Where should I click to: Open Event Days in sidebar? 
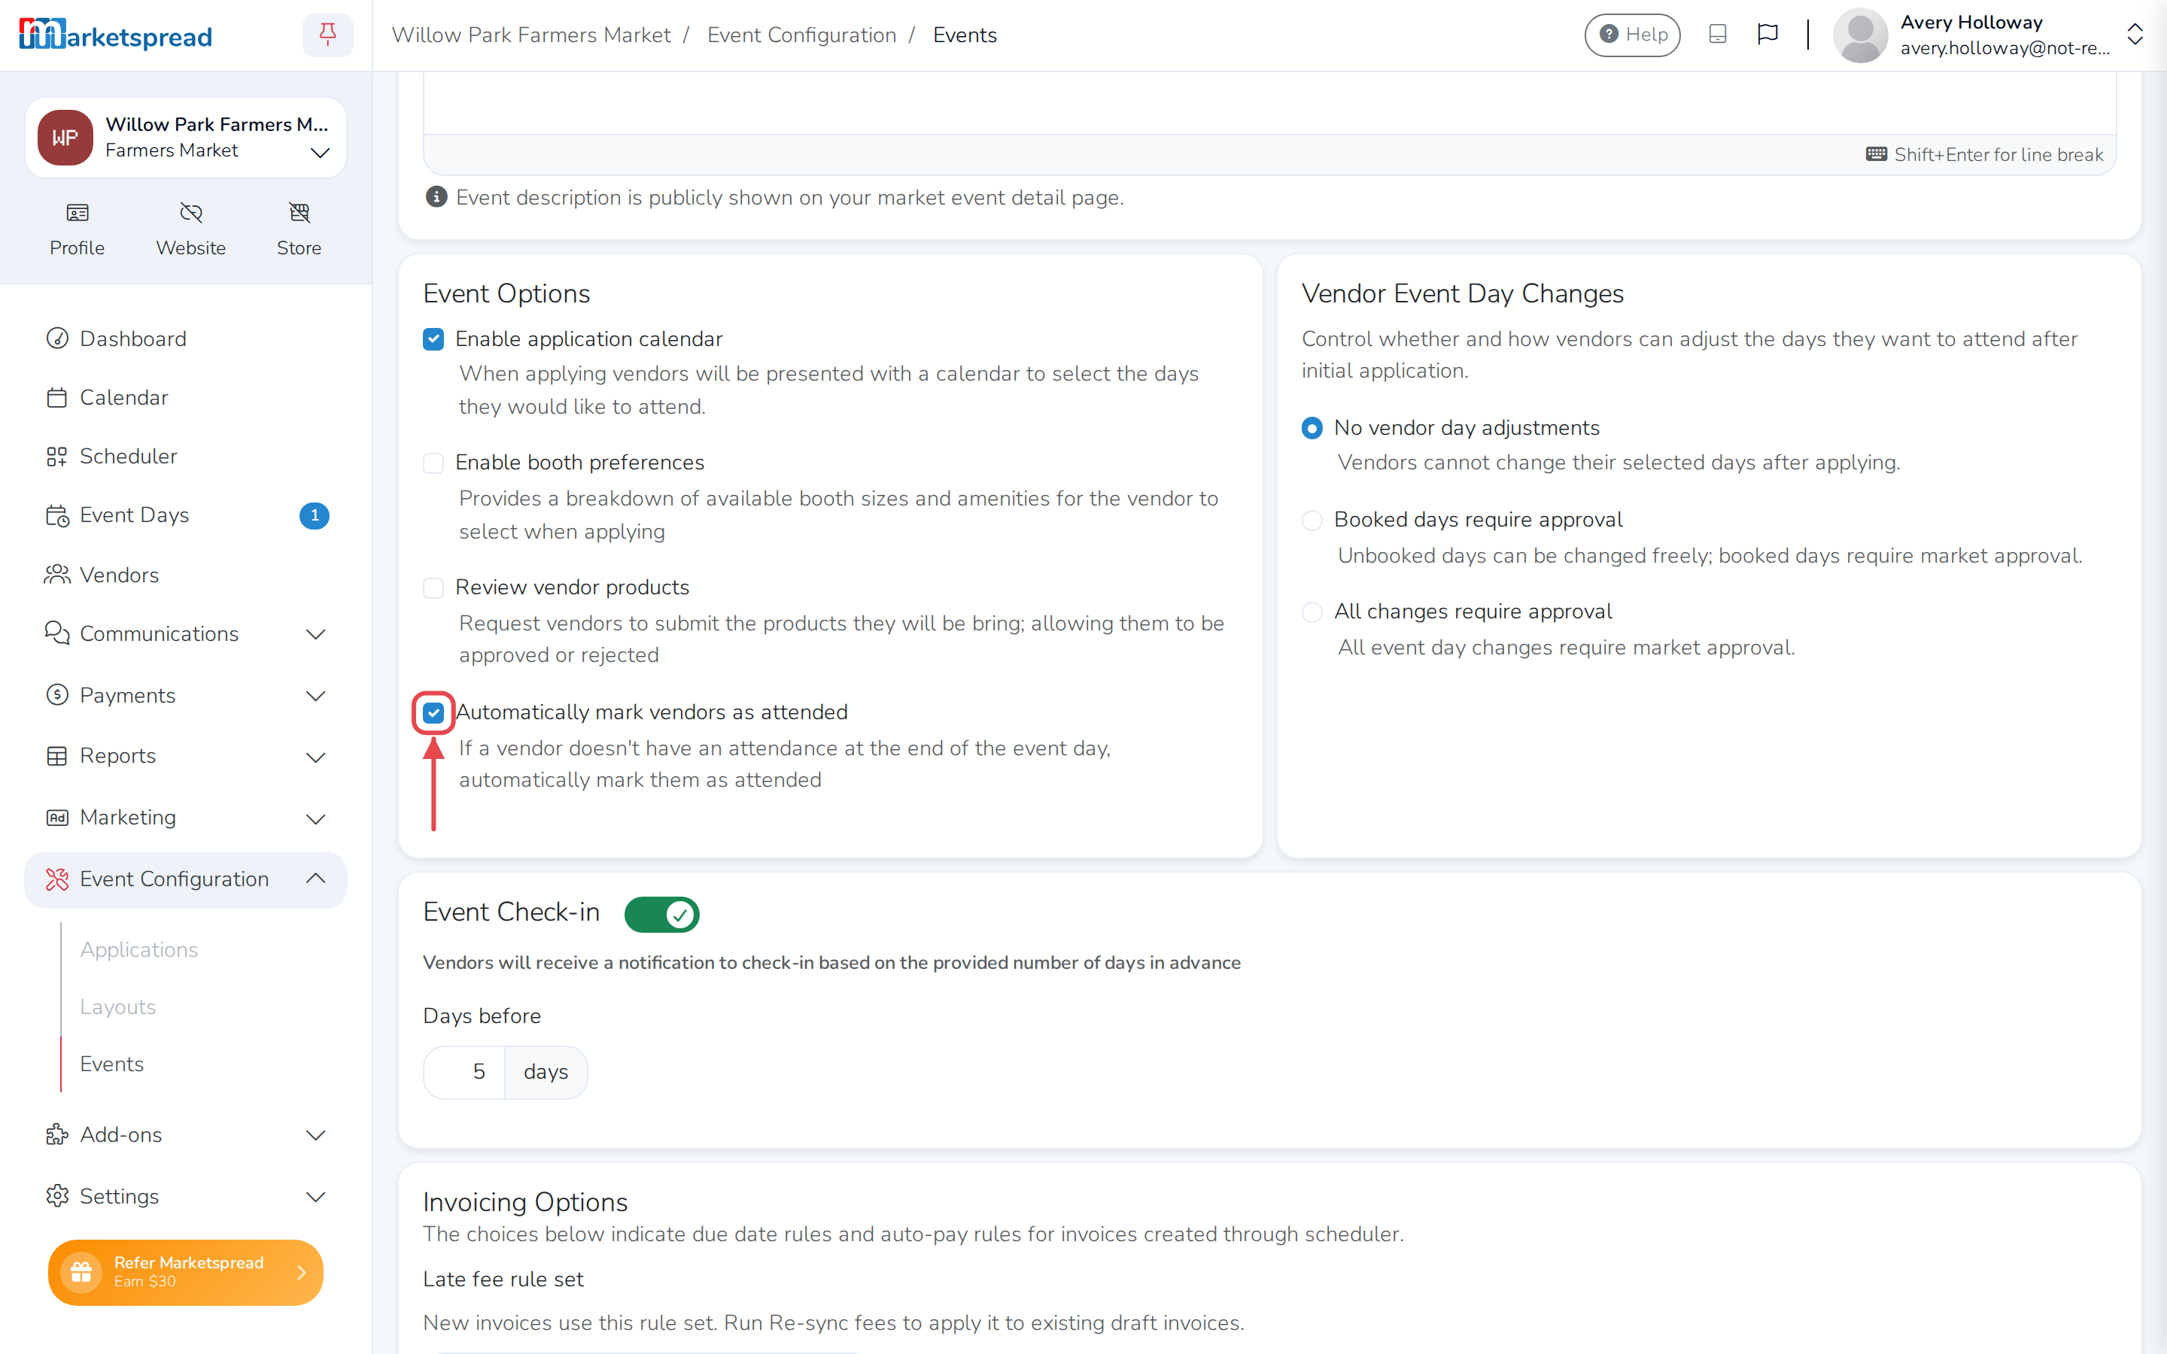pos(185,515)
